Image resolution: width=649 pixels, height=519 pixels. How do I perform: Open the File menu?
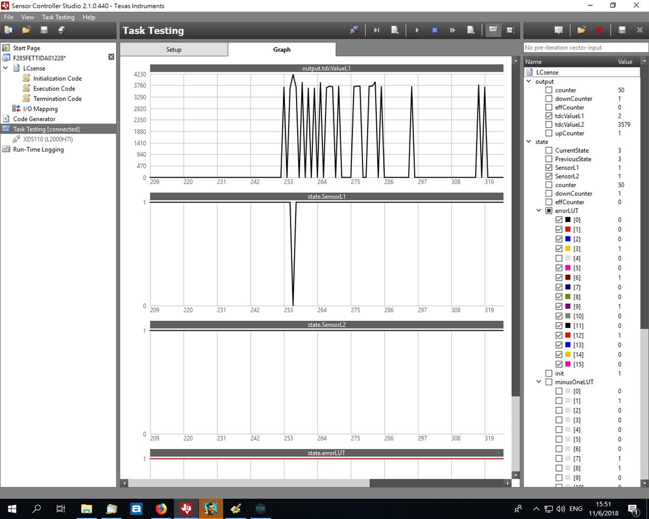click(x=9, y=17)
